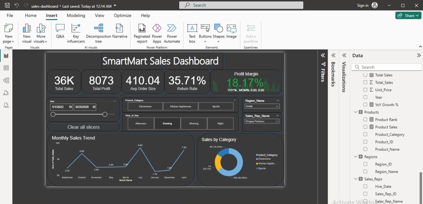Collapse the Products table in Data pane
The image size is (423, 204).
tap(355, 112)
